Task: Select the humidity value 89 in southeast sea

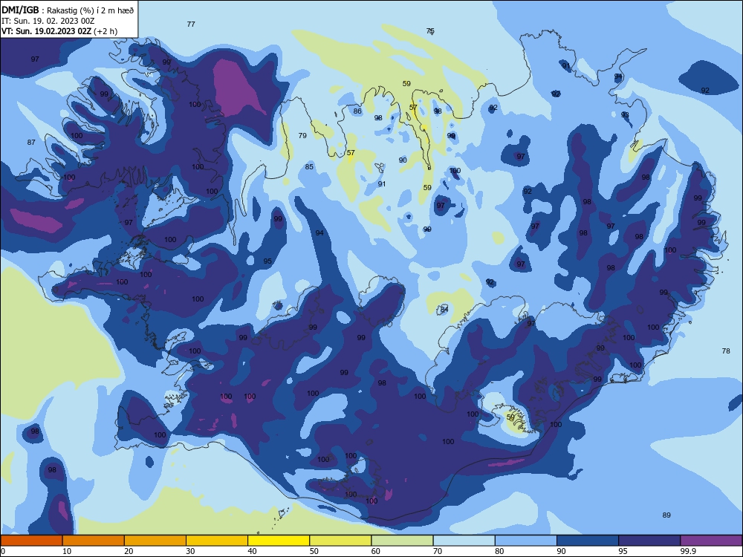Action: (x=666, y=515)
